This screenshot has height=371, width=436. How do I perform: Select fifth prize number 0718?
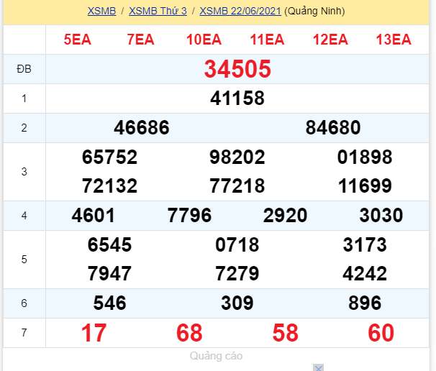[237, 245]
